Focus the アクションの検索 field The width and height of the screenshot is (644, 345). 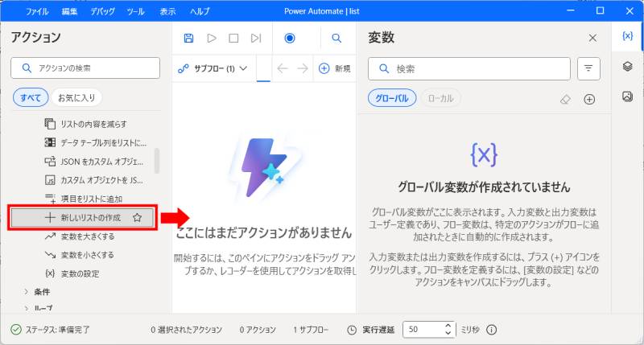click(85, 68)
